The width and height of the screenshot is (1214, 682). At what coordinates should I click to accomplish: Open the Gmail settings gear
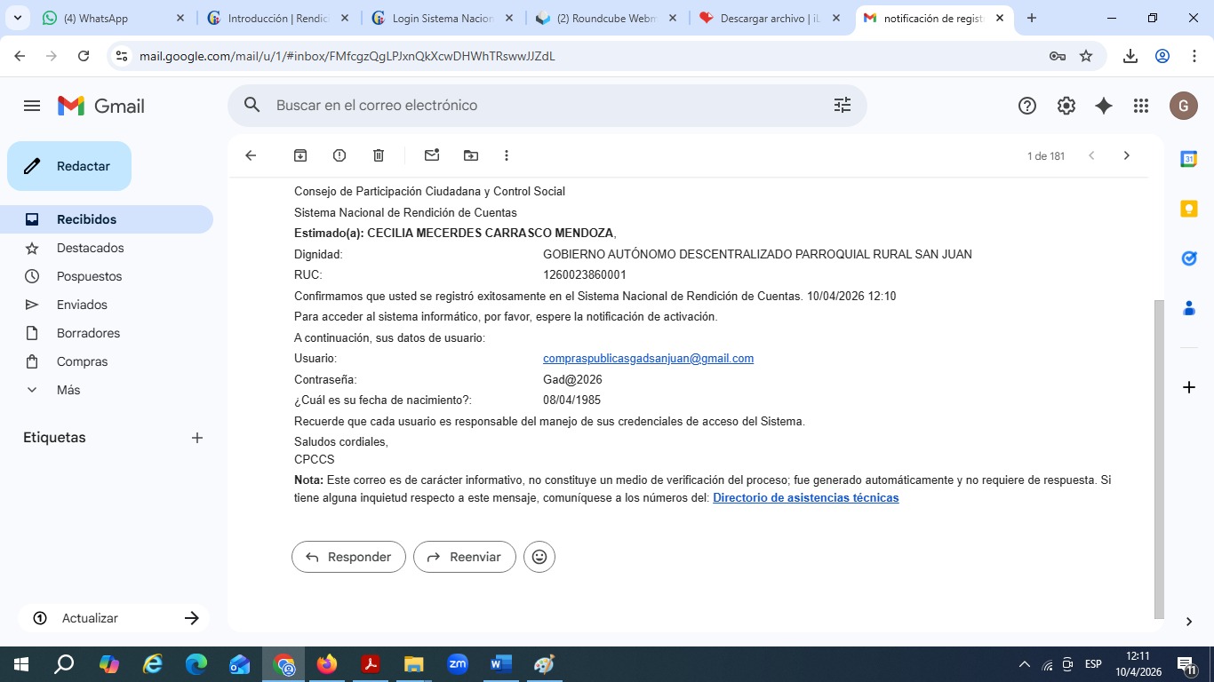(x=1066, y=106)
